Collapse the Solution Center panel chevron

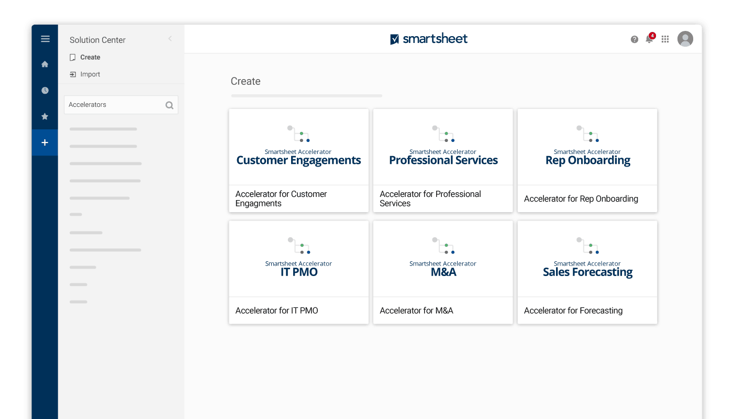click(170, 39)
